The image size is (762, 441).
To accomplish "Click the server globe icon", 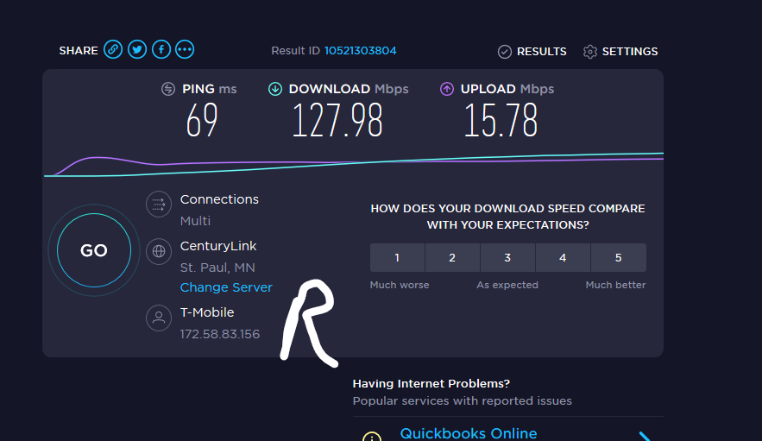I will tap(159, 251).
